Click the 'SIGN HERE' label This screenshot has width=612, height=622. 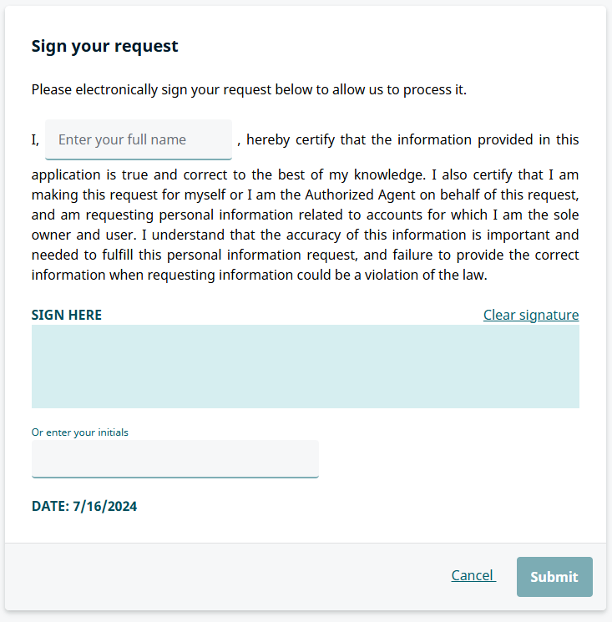67,315
